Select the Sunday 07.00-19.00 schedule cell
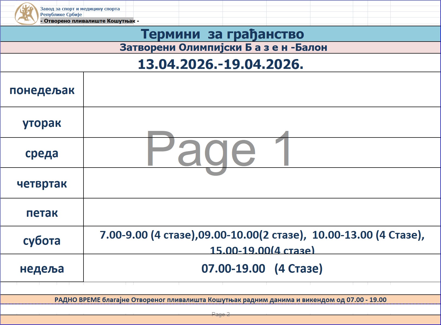 pyautogui.click(x=262, y=268)
